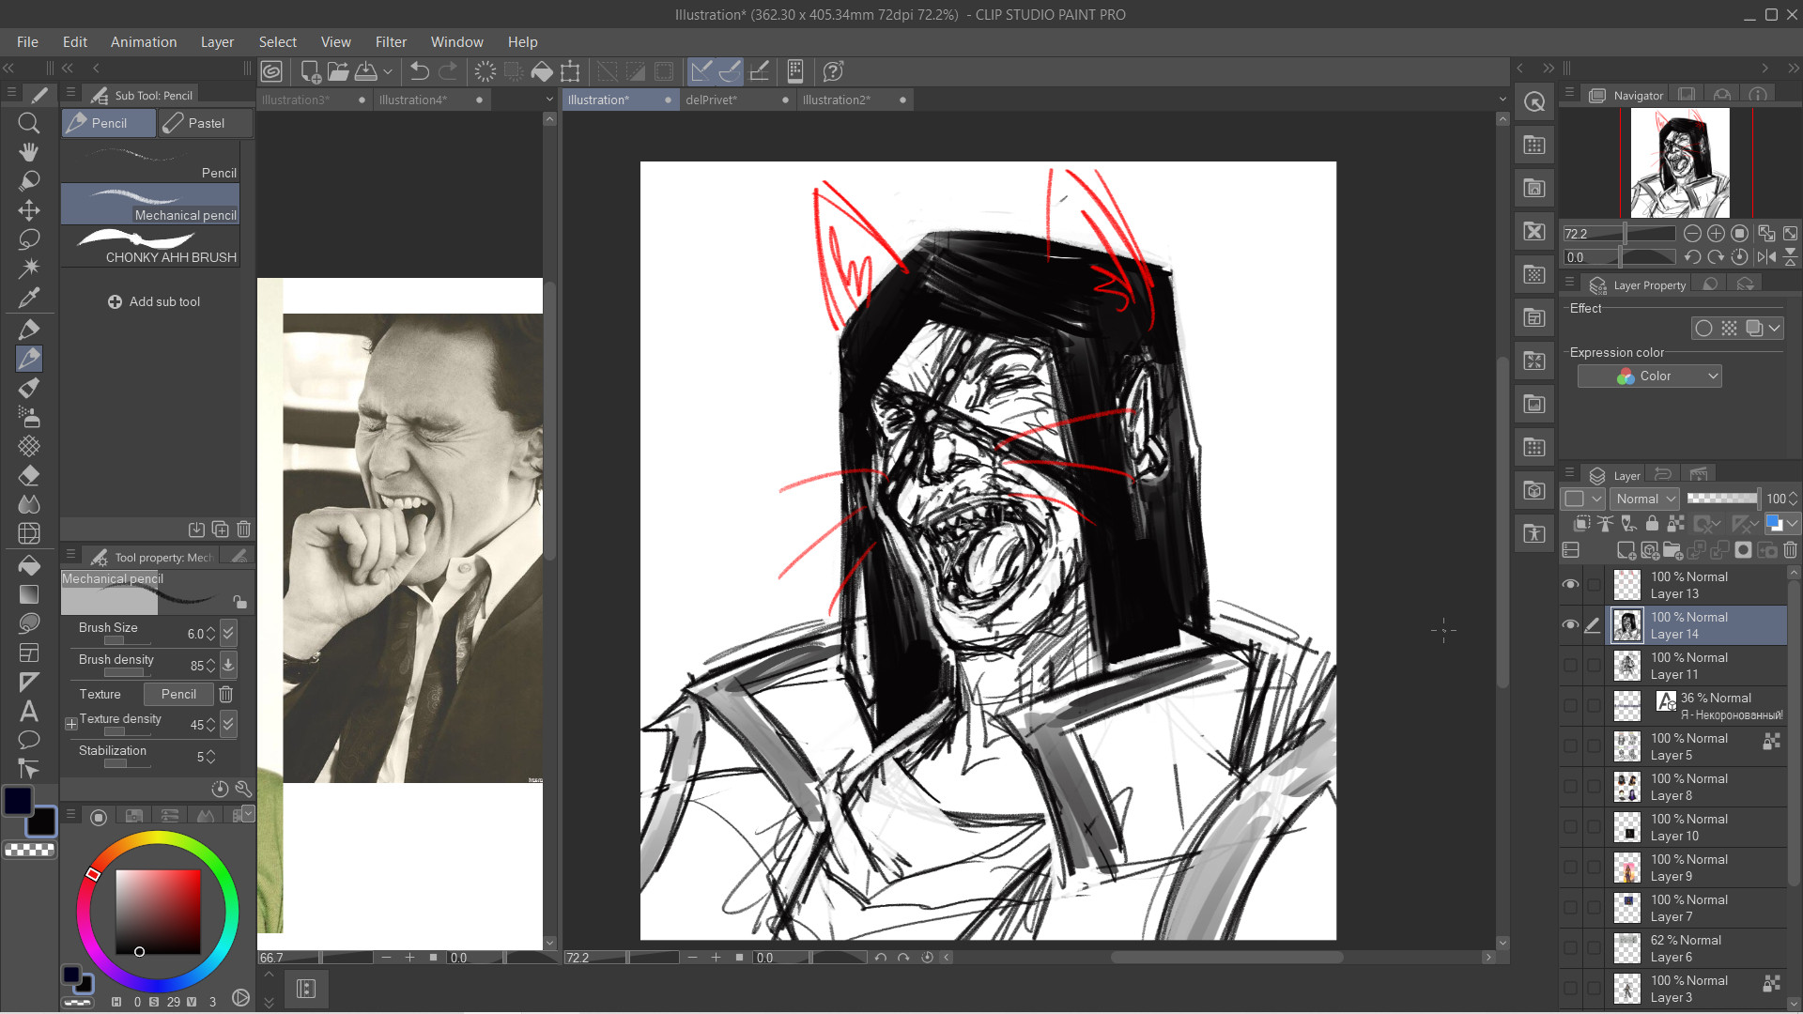Open the left canvas tab list dropdown
The image size is (1803, 1014).
pyautogui.click(x=549, y=100)
